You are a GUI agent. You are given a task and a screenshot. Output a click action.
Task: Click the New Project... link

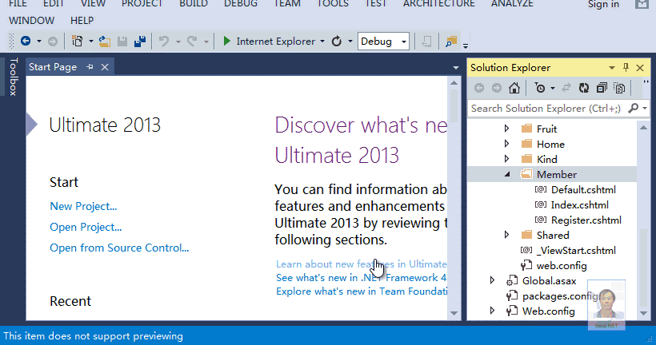(83, 206)
